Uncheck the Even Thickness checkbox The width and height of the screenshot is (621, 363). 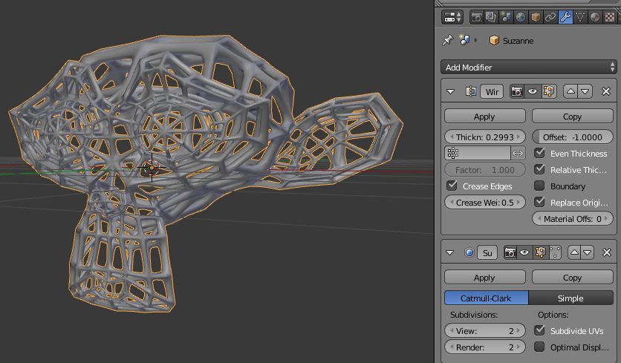coord(539,153)
